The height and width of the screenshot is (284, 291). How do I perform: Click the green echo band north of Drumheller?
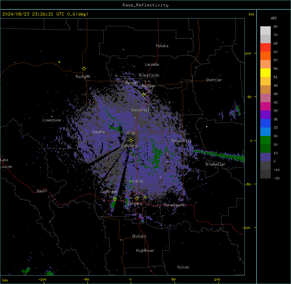tap(219, 154)
